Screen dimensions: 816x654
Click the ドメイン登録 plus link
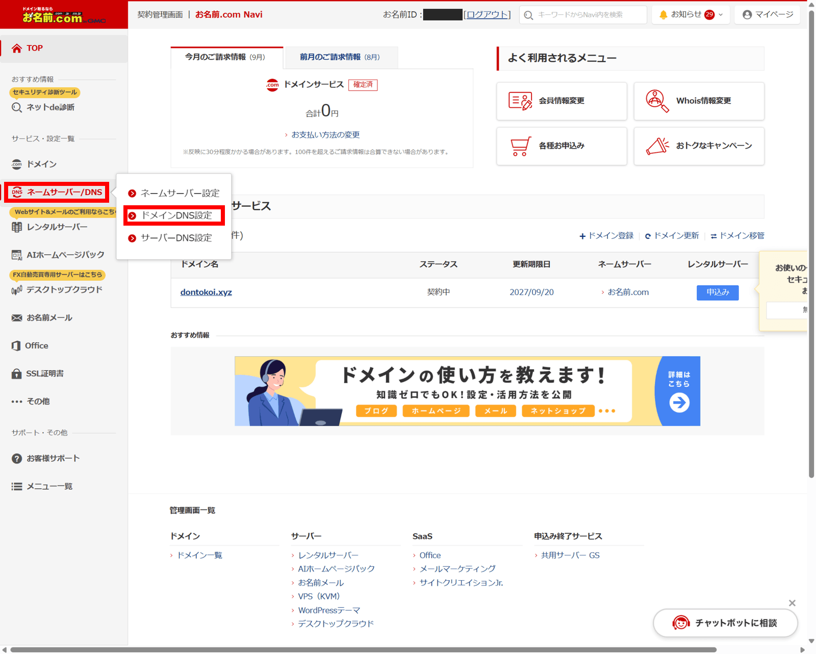(606, 236)
